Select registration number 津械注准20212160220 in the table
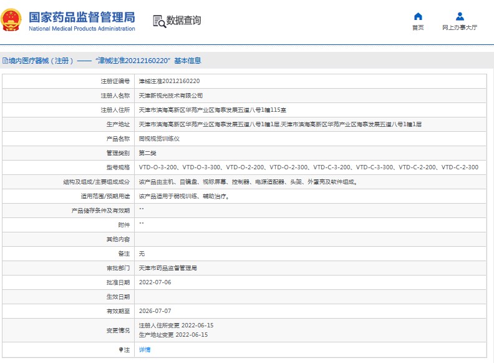Screen dimensions: 494x363 pos(169,81)
